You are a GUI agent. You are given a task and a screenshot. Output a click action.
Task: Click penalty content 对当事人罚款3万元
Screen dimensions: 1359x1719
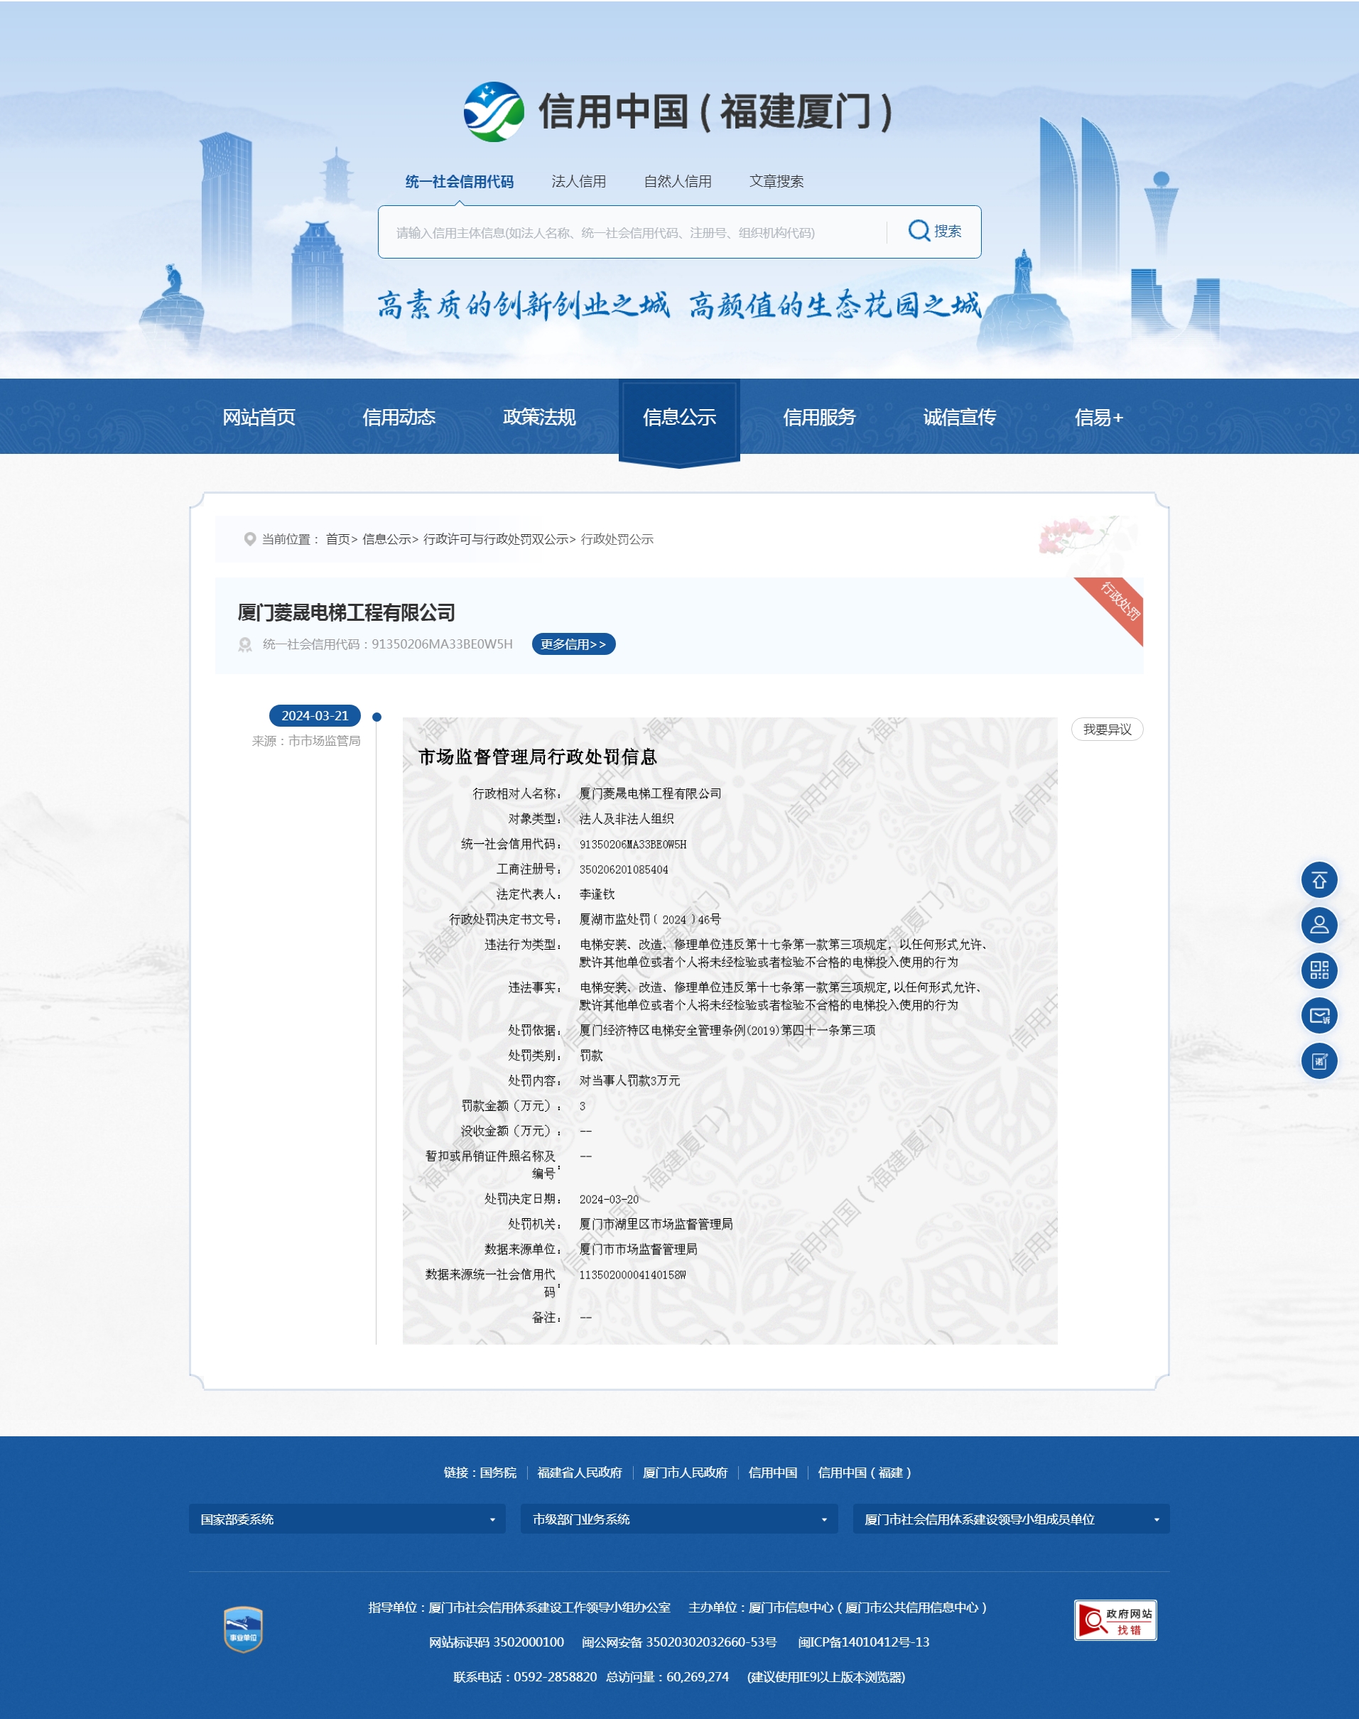point(629,1080)
